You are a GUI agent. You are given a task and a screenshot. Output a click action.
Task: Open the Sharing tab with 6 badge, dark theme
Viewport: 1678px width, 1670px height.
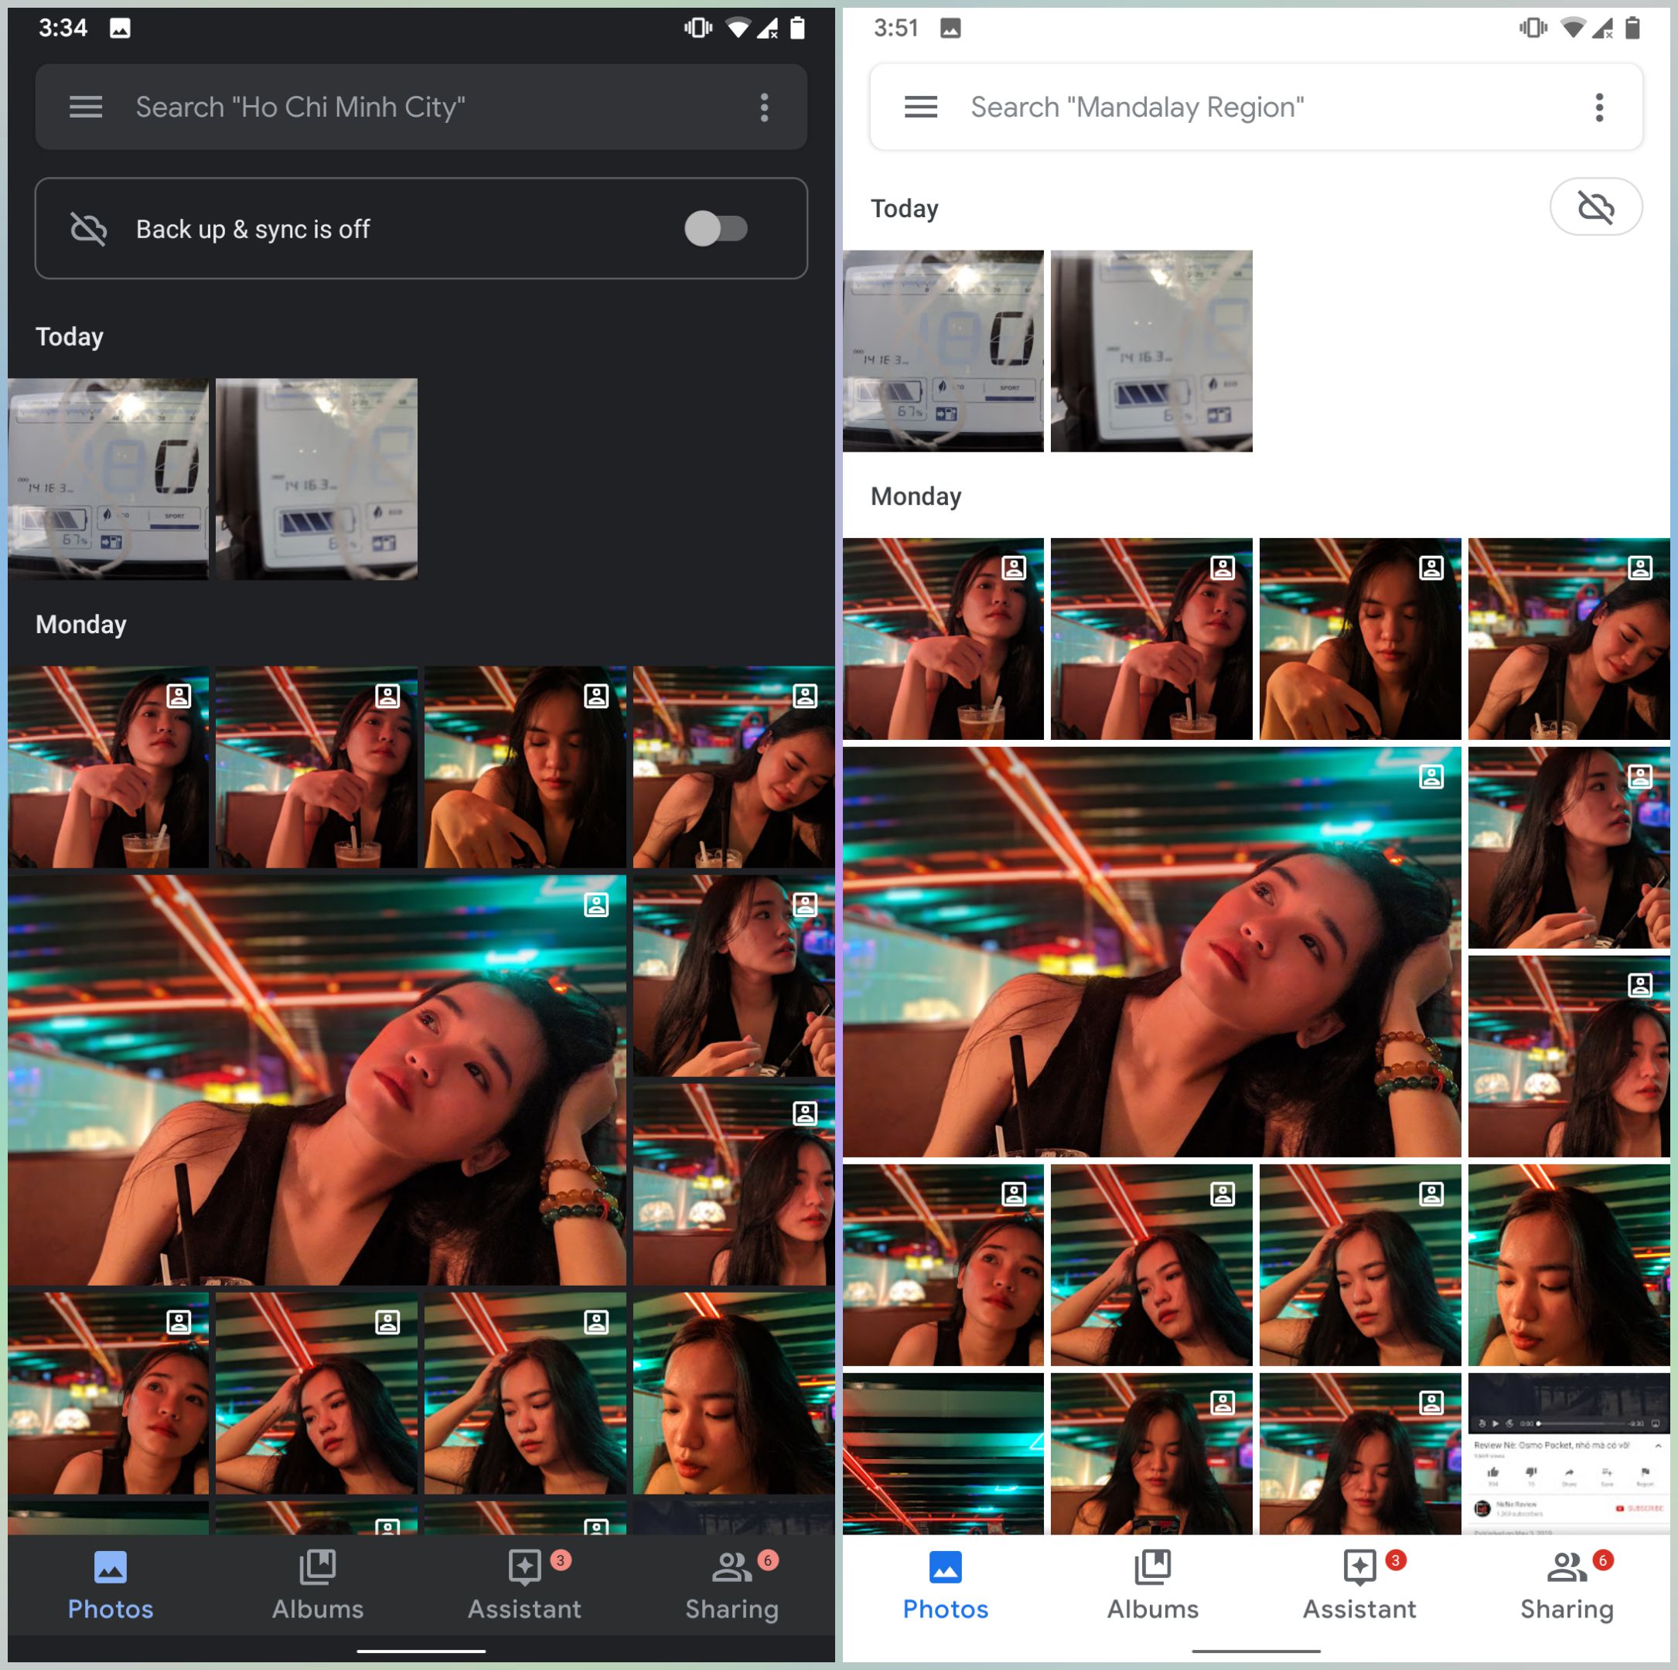732,1586
